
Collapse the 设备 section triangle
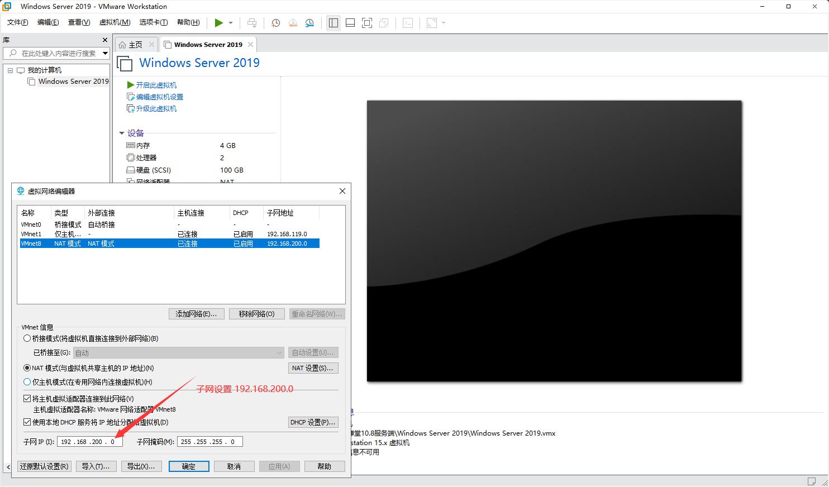[x=122, y=133]
